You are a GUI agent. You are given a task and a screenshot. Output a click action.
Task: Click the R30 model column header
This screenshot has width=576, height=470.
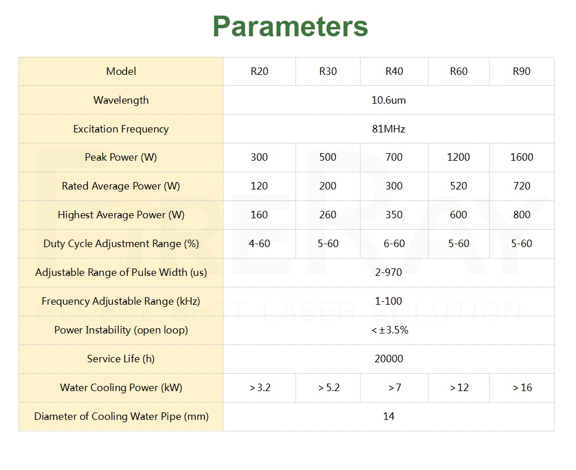(328, 71)
